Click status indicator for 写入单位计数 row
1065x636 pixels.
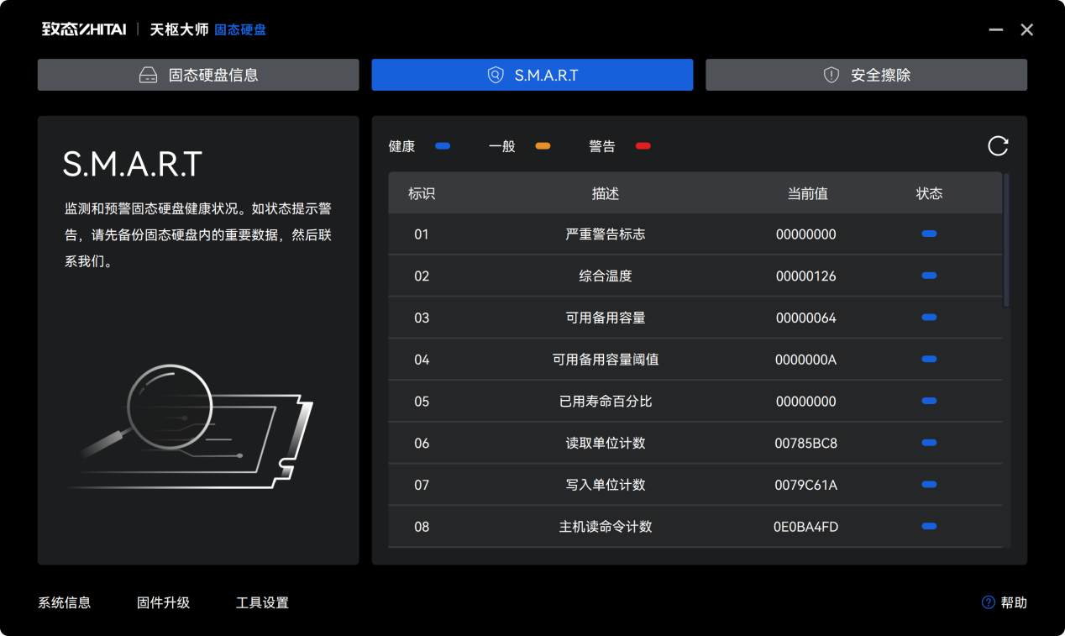click(x=929, y=484)
